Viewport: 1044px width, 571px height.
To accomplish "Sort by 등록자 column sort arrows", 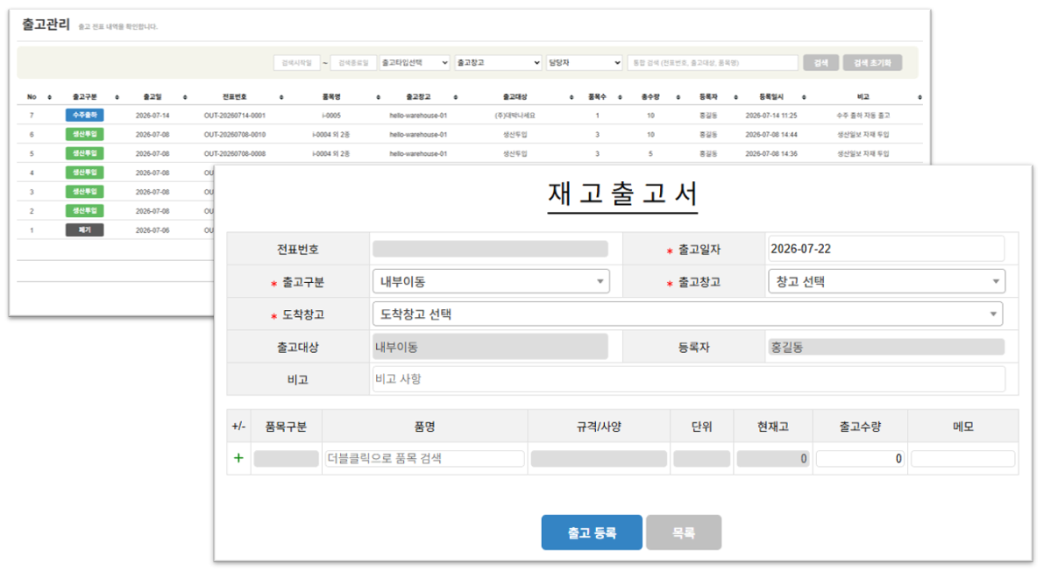I will (x=735, y=97).
